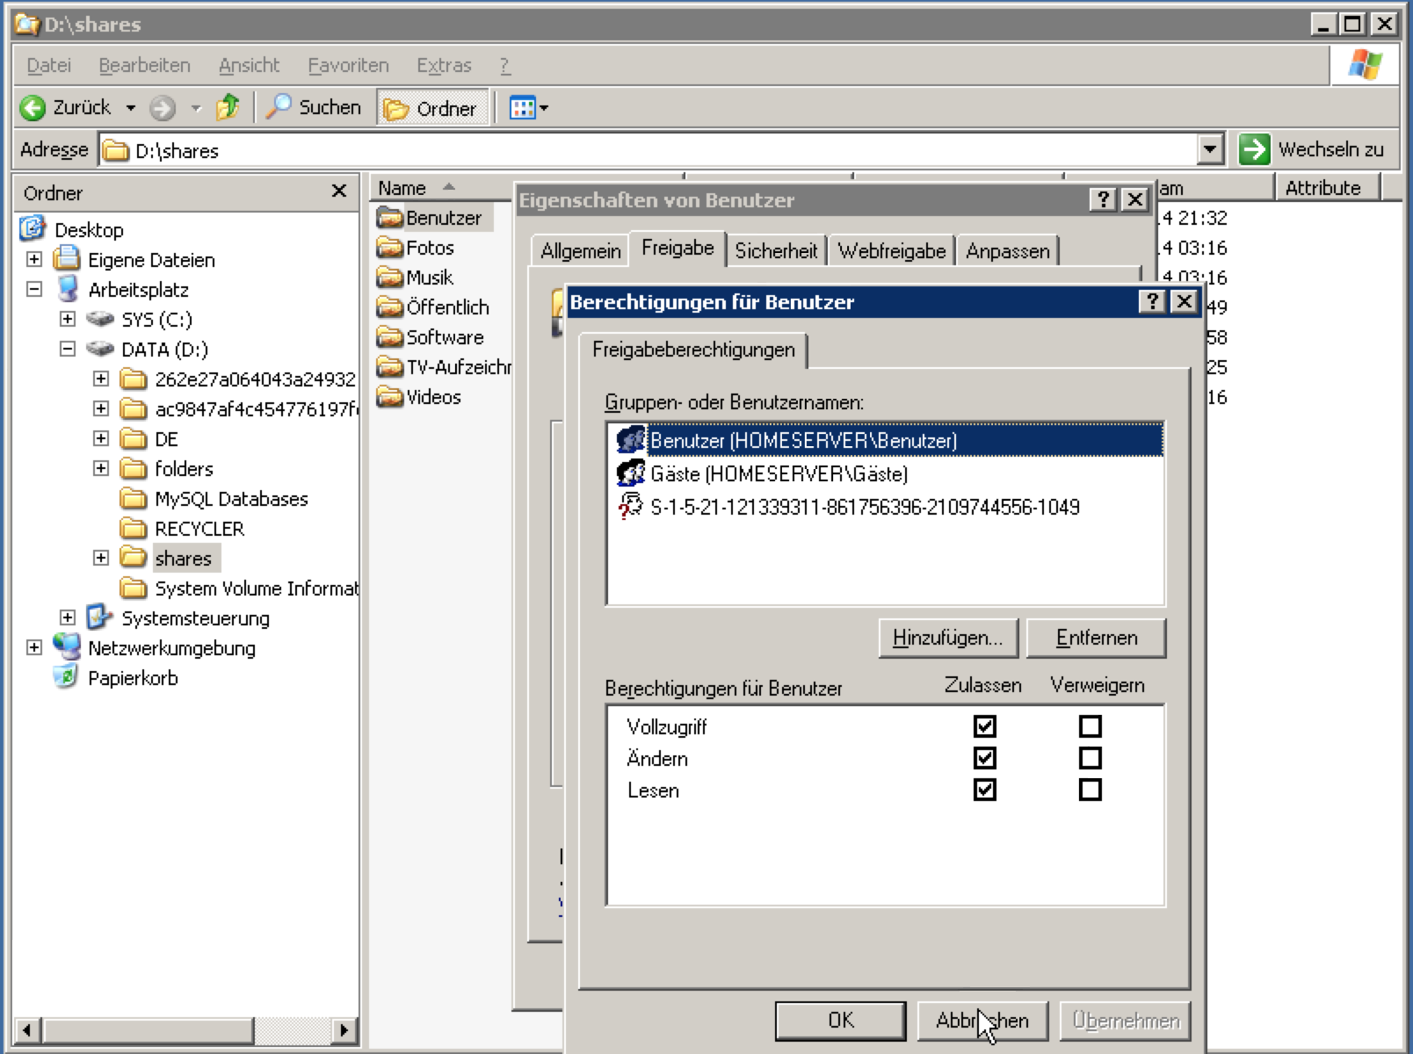
Task: Toggle Lesen Zulassen checkbox
Action: pyautogui.click(x=984, y=790)
